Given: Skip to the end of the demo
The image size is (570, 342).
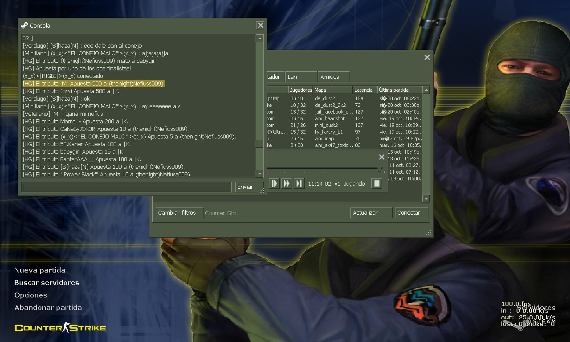Looking at the screenshot, I should click(x=299, y=183).
